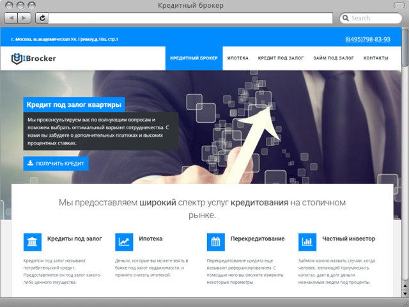Click the Кредит под залог квартиры banner heading
Viewport: 409px width, 307px height.
[x=74, y=105]
